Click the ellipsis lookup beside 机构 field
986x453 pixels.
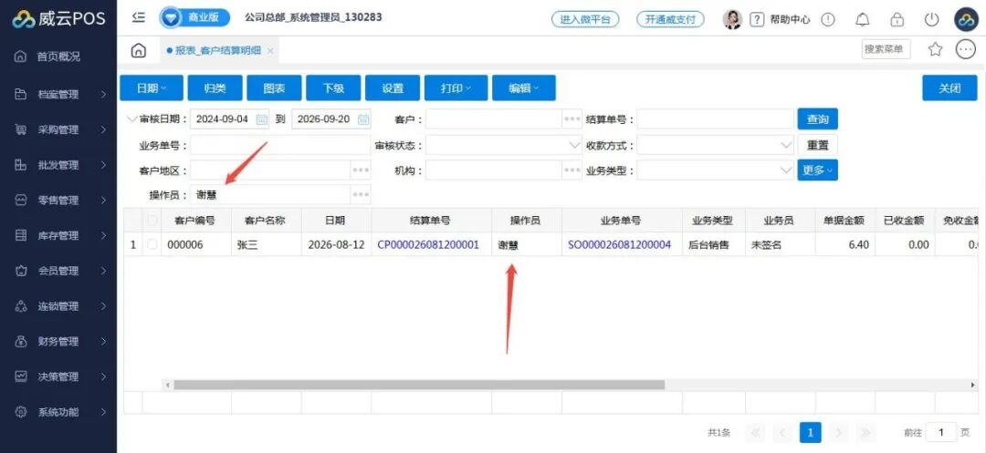tap(572, 170)
